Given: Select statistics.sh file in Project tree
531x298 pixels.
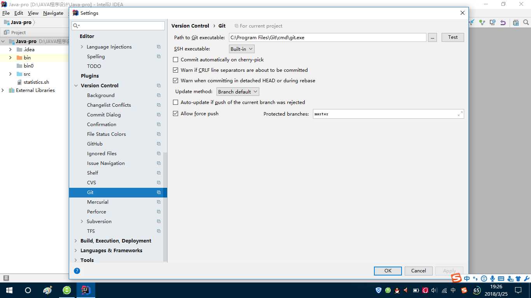Looking at the screenshot, I should click(x=36, y=82).
